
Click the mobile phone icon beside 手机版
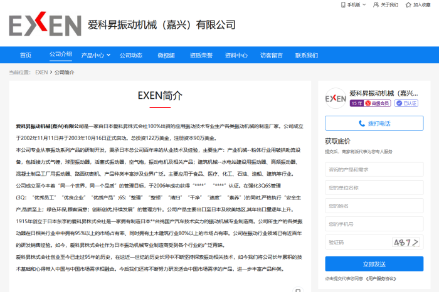[342, 4]
